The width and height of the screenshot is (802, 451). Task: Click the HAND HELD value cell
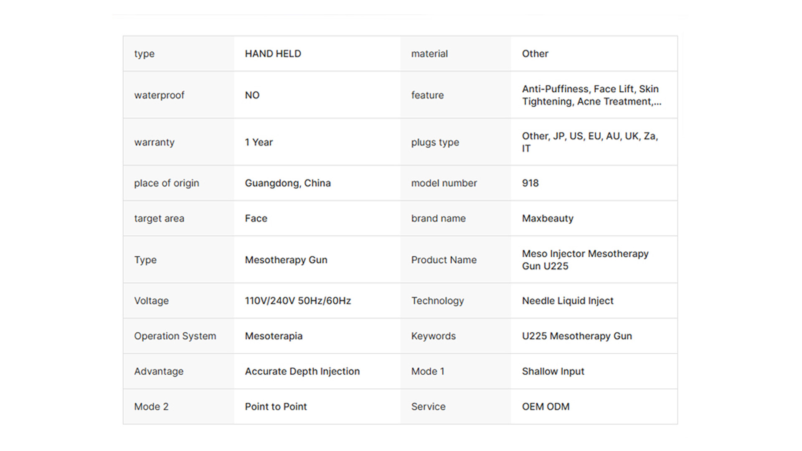(x=273, y=54)
